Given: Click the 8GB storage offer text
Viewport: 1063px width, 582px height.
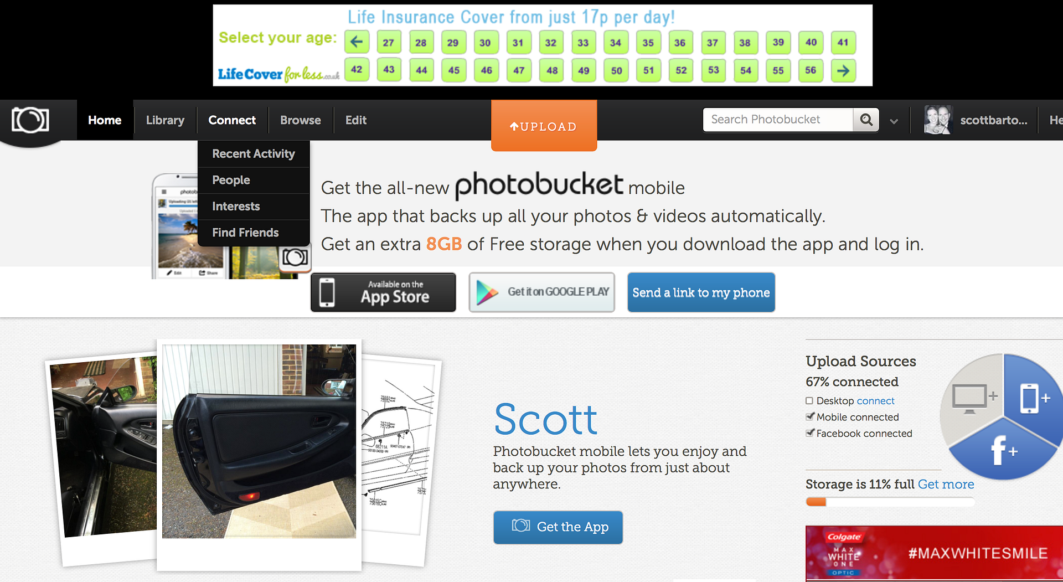Looking at the screenshot, I should [443, 244].
